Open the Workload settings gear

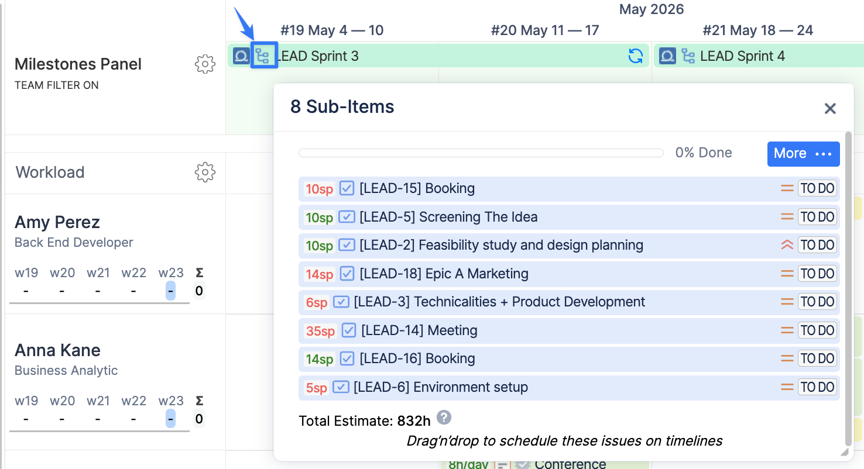click(x=205, y=173)
